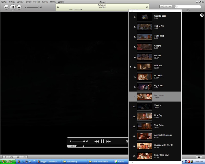The width and height of the screenshot is (205, 164).
Task: Jump to chapter 'Big Break'
Action: click(x=155, y=87)
